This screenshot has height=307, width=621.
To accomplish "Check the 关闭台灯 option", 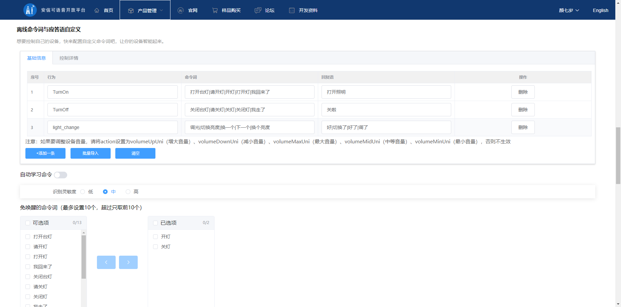I will (x=28, y=277).
